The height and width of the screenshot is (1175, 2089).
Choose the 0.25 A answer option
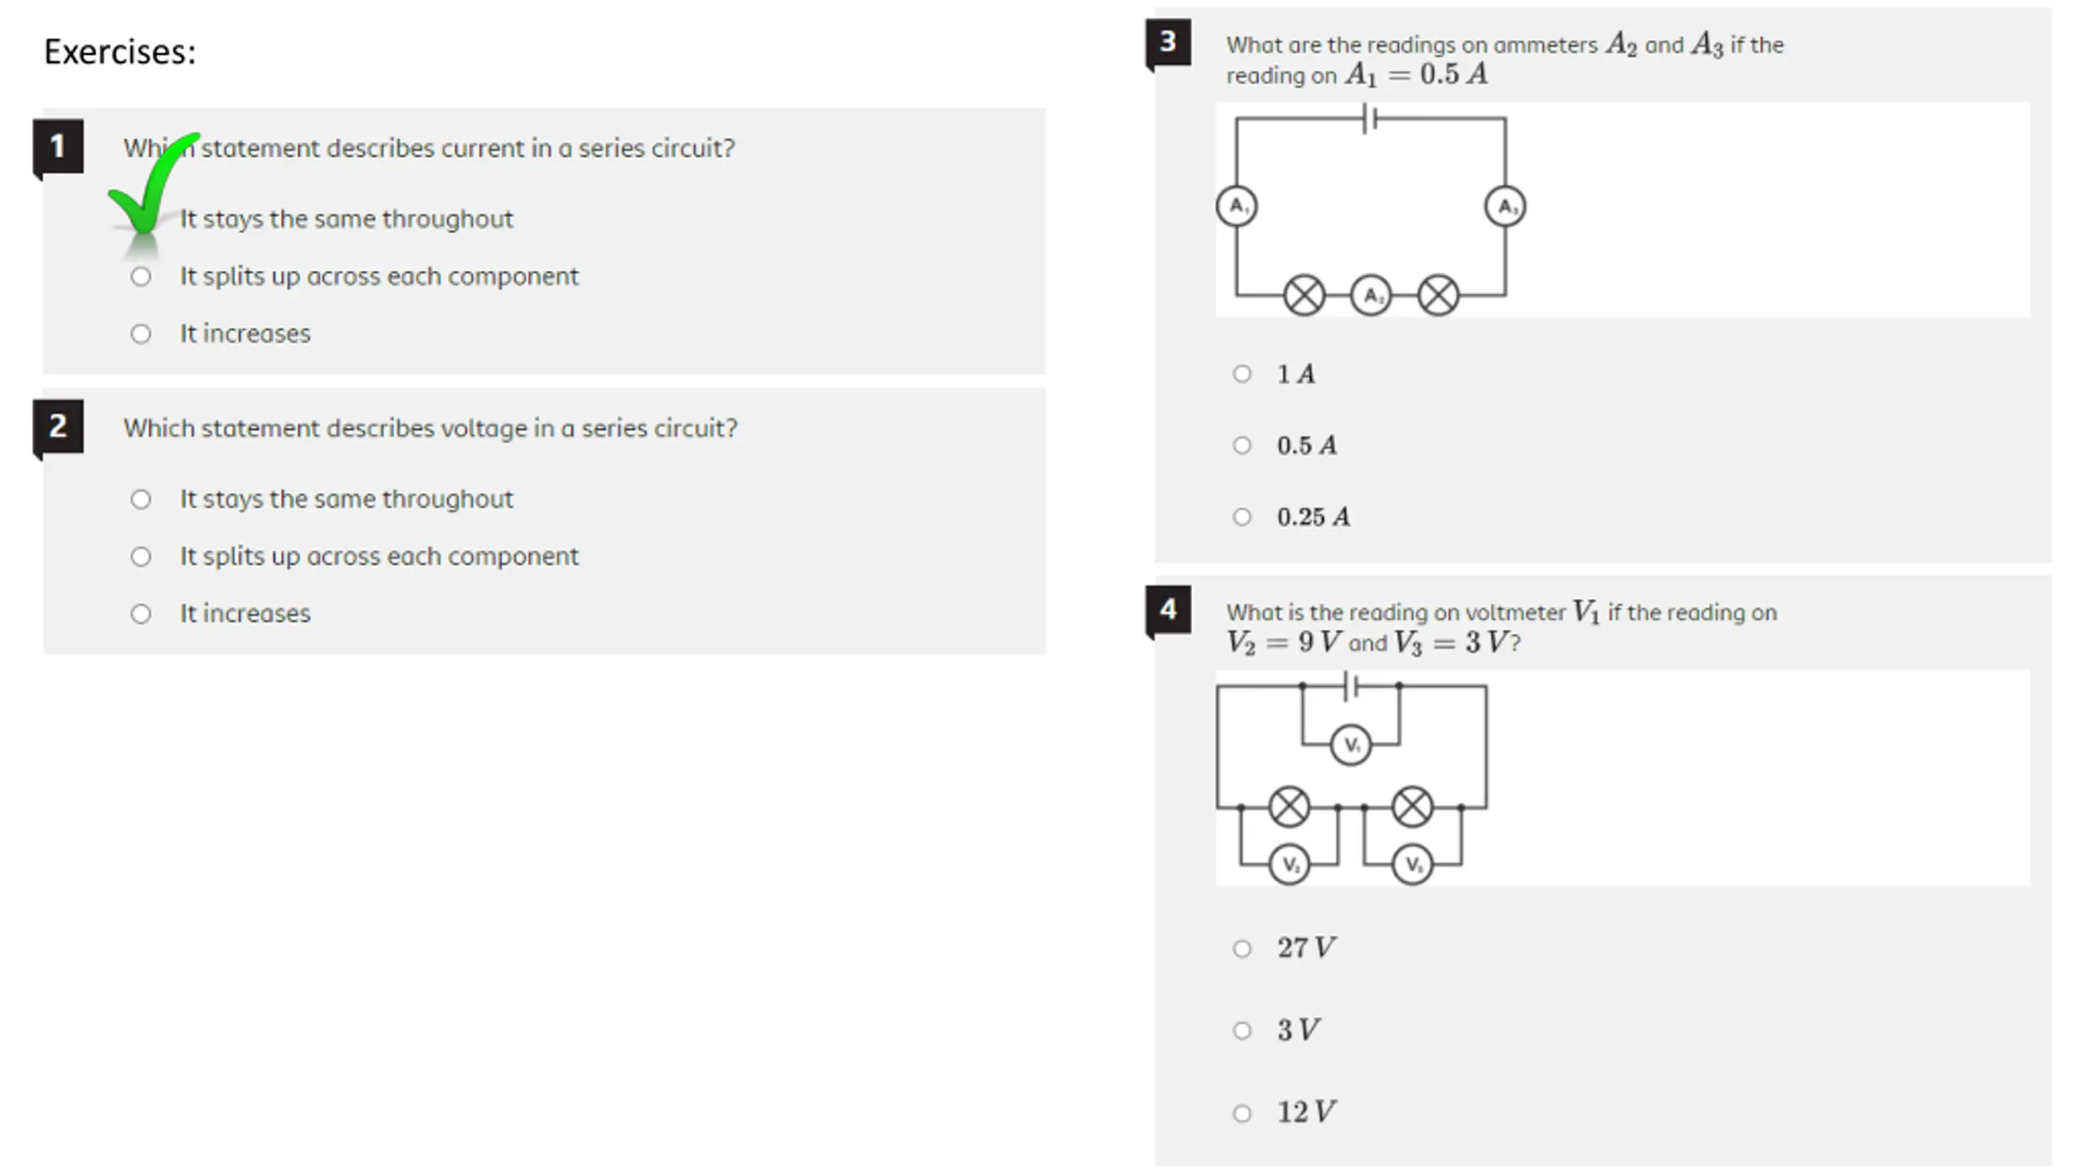click(x=1242, y=517)
